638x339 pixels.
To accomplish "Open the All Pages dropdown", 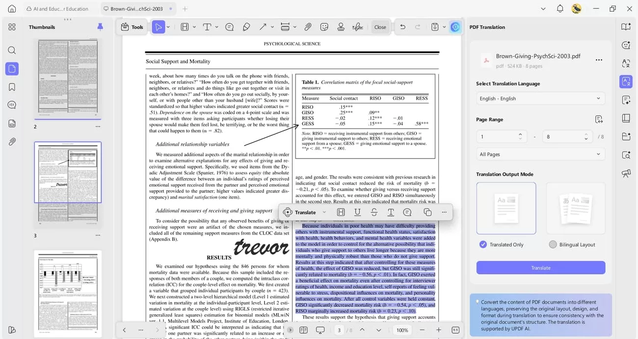I will (540, 154).
